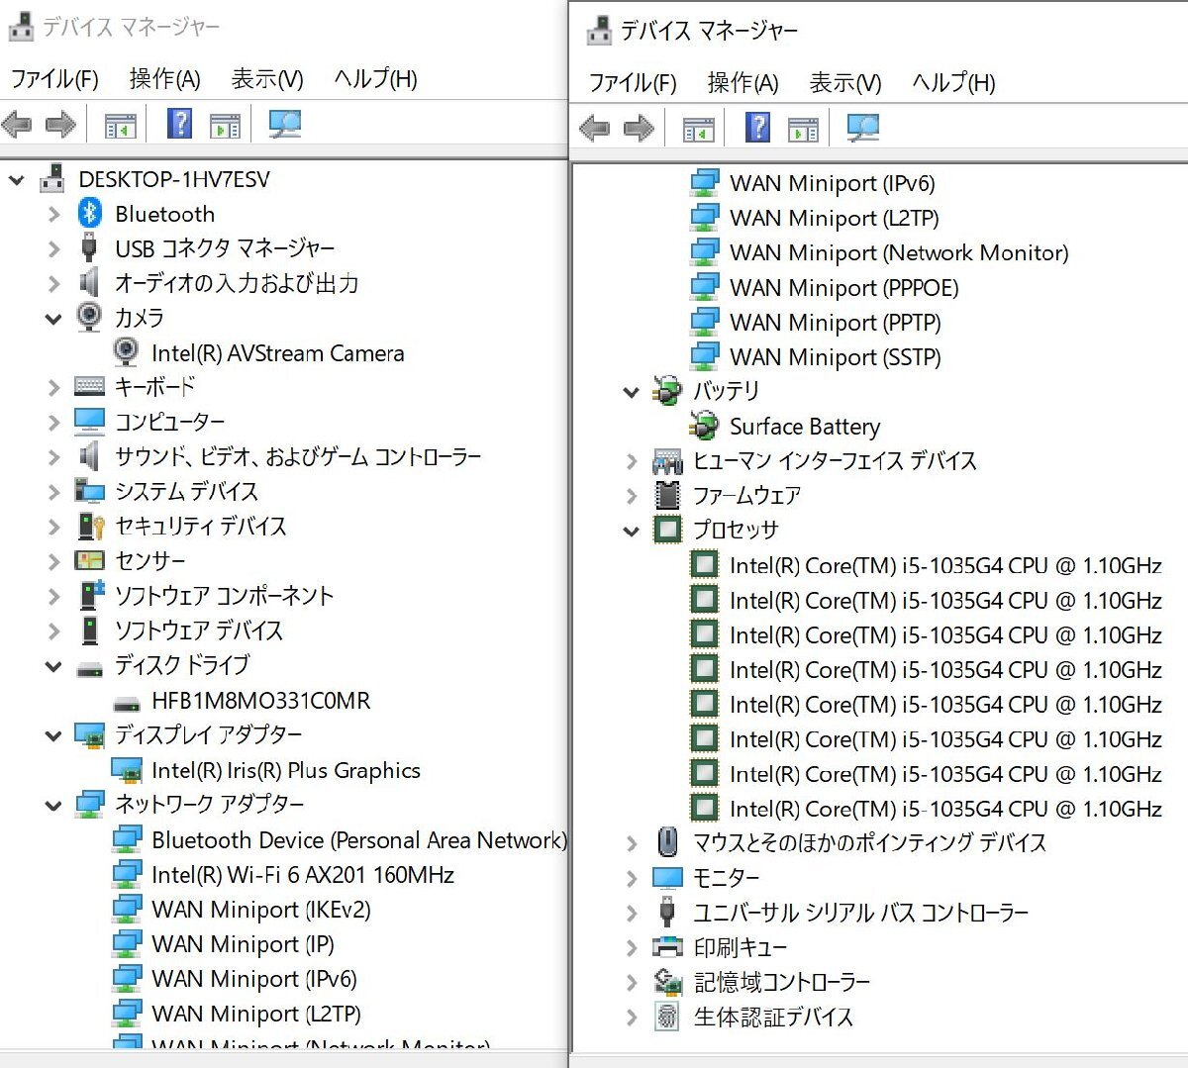Screen dimensions: 1188x1068
Task: Click Forward arrow in left window toolbar
Action: pyautogui.click(x=60, y=125)
